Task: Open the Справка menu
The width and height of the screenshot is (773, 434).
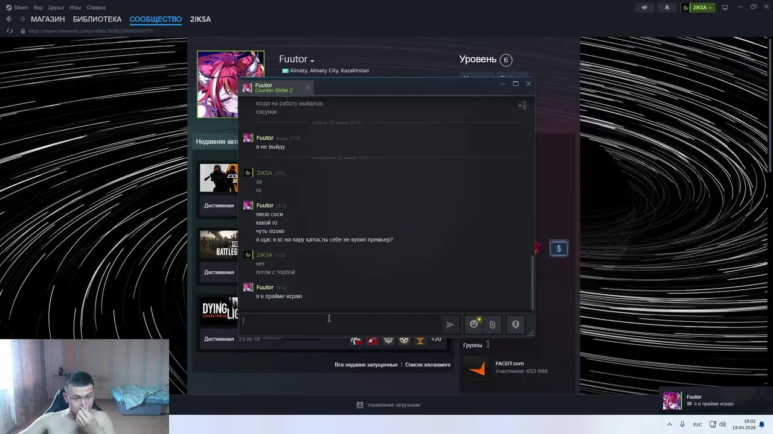Action: coord(96,8)
